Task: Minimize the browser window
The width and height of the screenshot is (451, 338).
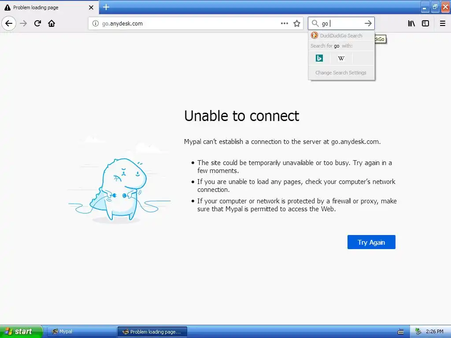Action: point(424,7)
